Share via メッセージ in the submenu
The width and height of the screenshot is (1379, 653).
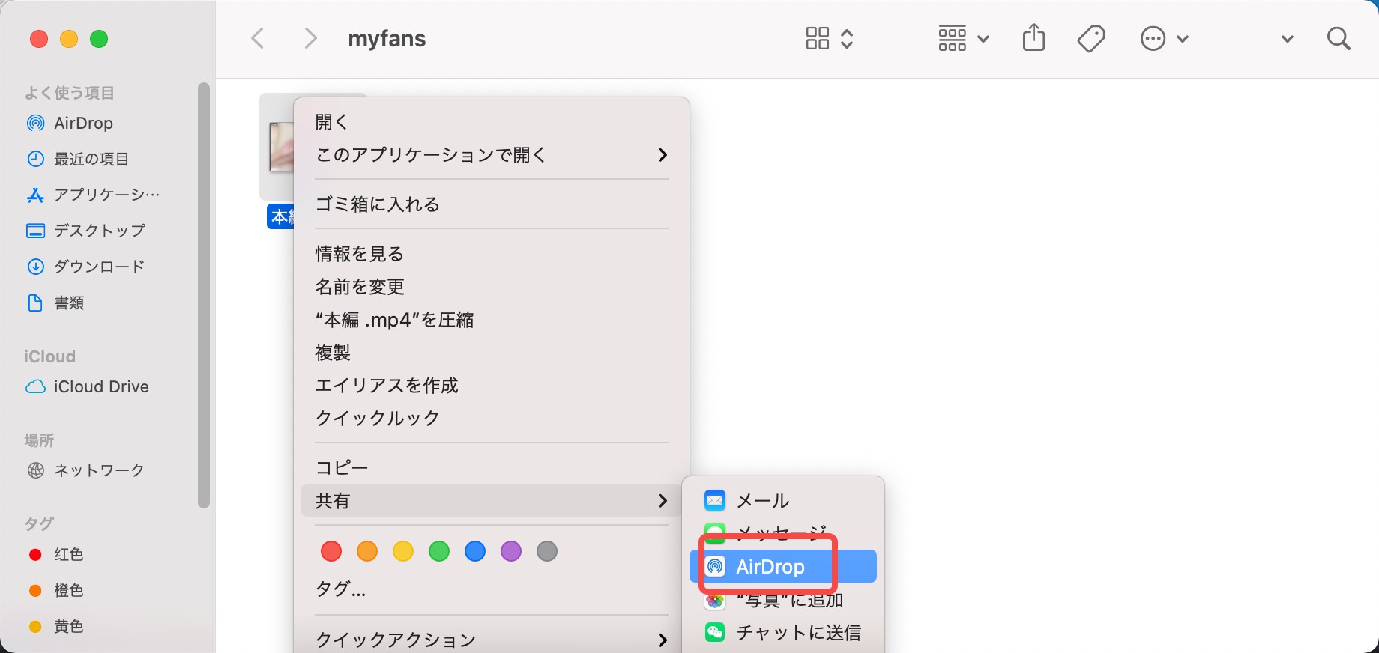point(783,533)
